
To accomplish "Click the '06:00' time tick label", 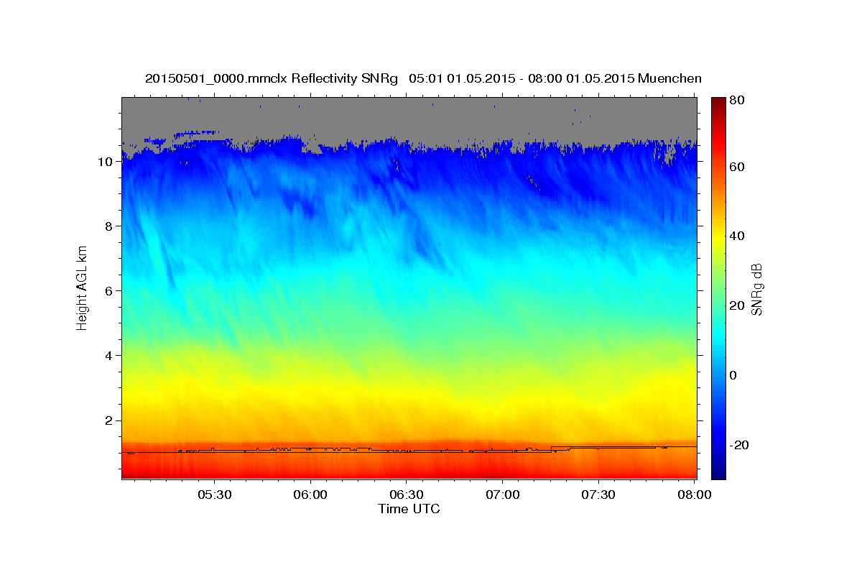I will (310, 495).
